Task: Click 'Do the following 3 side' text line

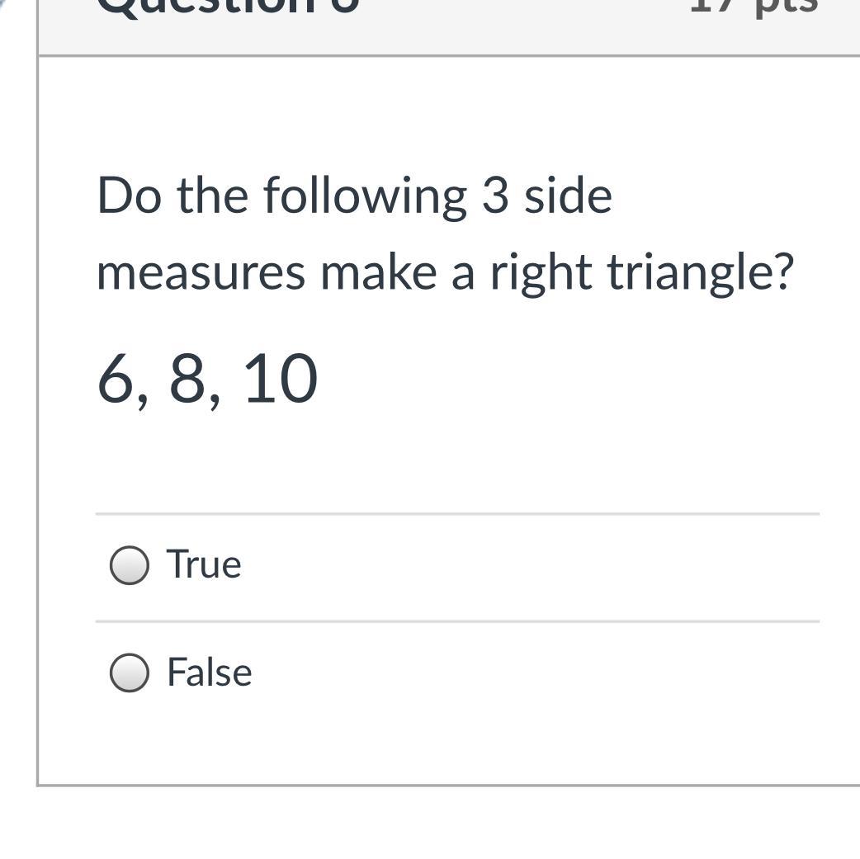Action: tap(354, 196)
